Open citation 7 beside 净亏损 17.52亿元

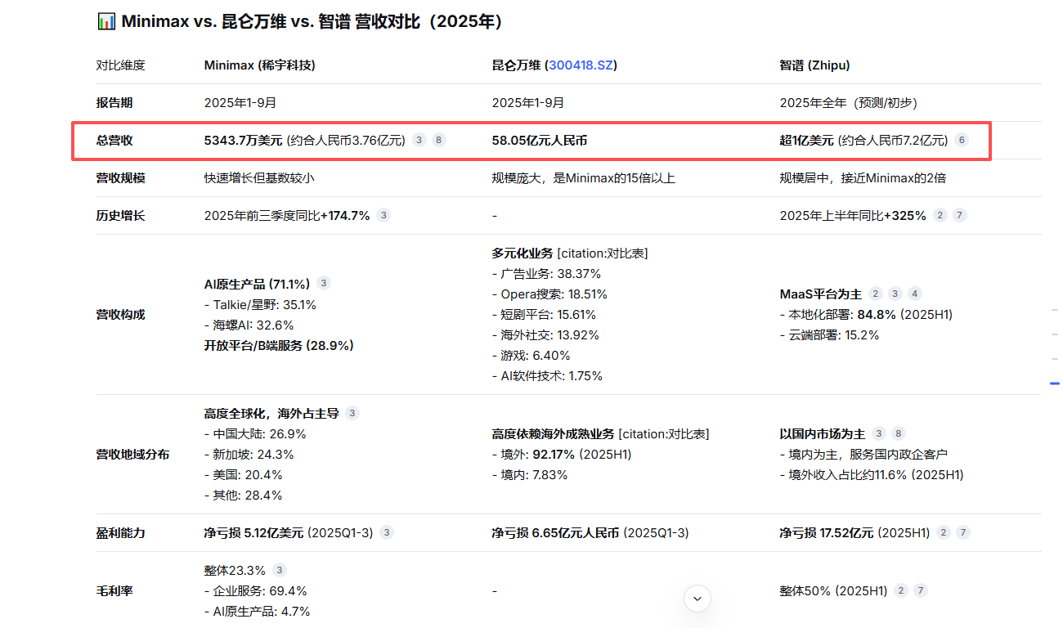click(x=963, y=532)
